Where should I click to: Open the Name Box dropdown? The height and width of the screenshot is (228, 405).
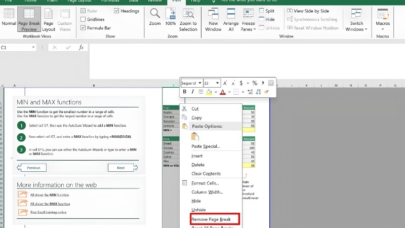(x=33, y=47)
